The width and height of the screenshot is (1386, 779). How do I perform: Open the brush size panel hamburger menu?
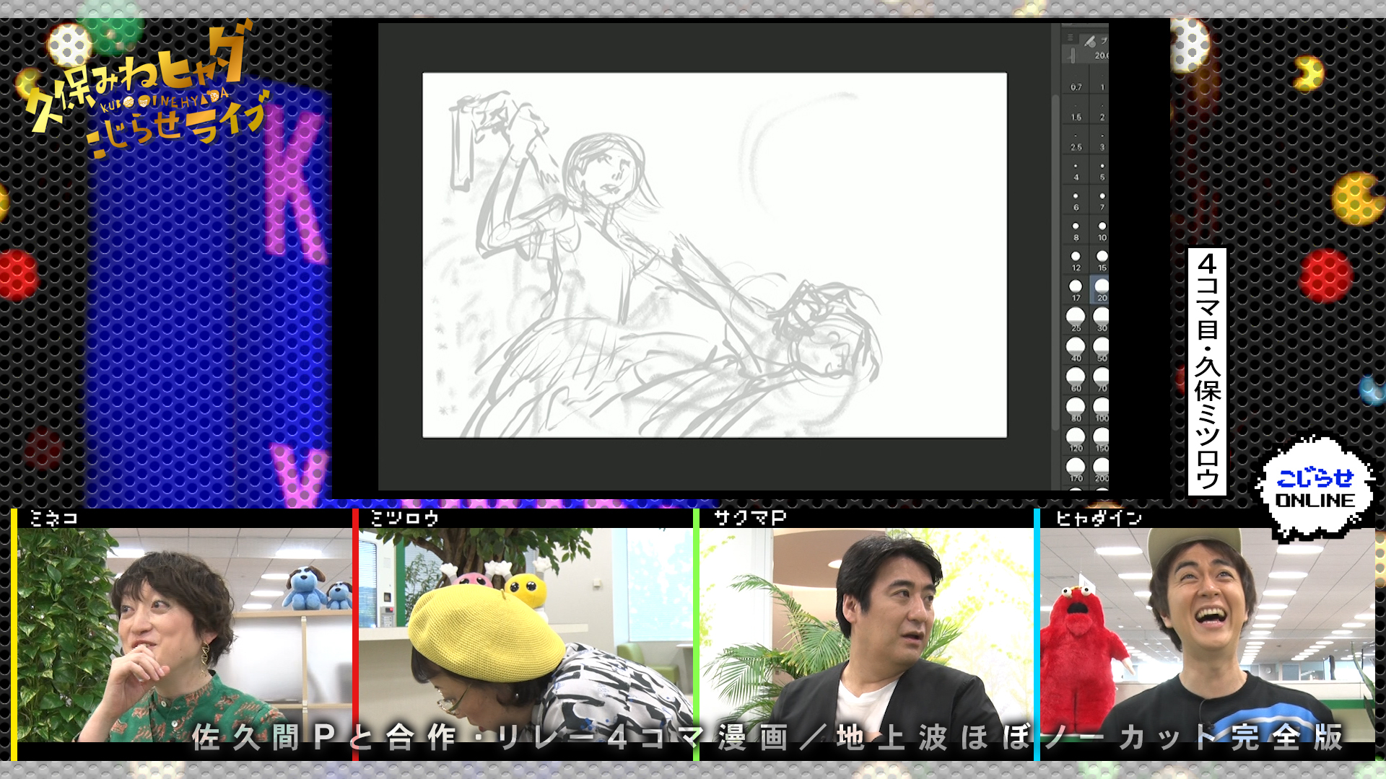pos(1071,38)
